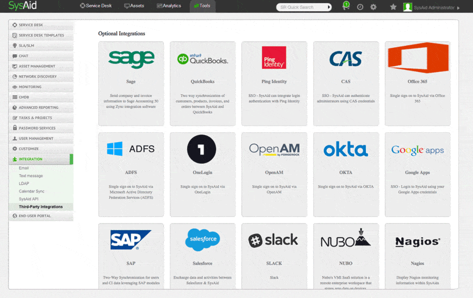Click the Sage description text
This screenshot has height=298, width=473.
pyautogui.click(x=131, y=101)
